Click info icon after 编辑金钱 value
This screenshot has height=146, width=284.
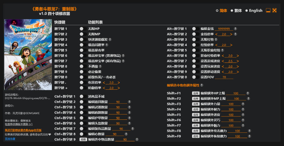tap(235, 29)
